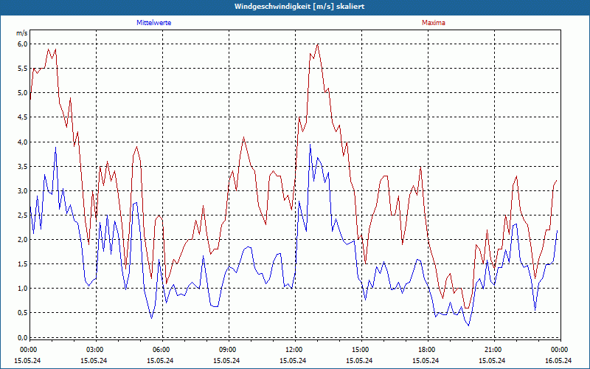Viewport: 590px width, 369px height.
Task: Click the '06:00' time axis label
Action: [x=160, y=350]
